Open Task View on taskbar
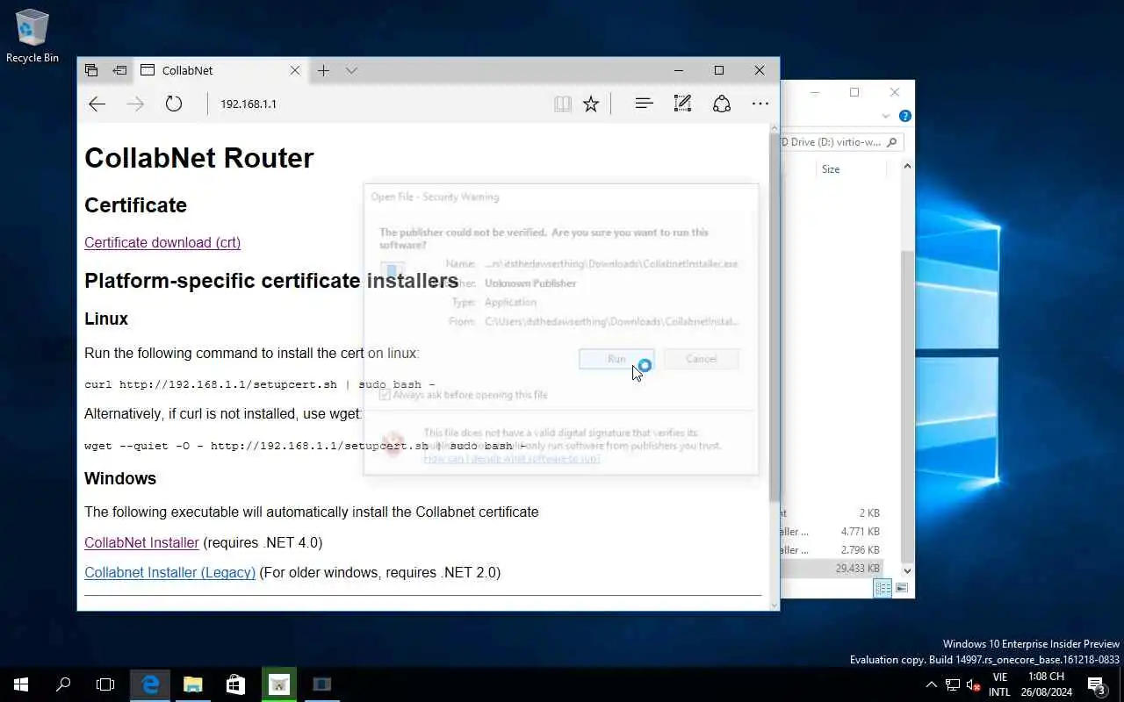 coord(105,684)
